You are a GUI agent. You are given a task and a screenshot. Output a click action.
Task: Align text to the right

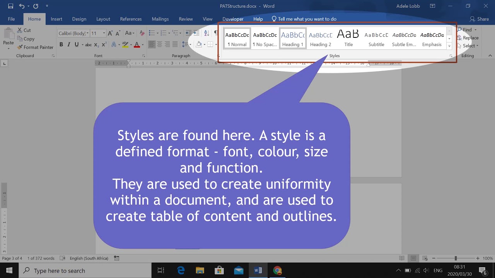(x=167, y=44)
